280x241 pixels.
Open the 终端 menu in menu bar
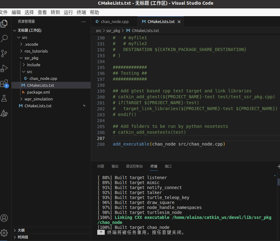[x=81, y=12]
